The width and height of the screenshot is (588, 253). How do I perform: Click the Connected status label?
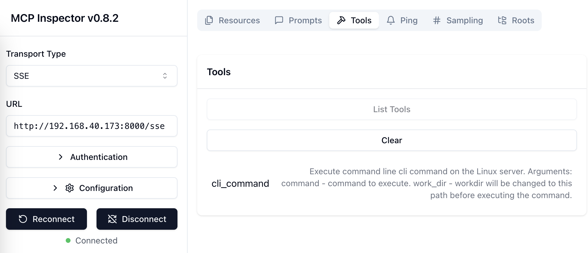[x=96, y=240]
